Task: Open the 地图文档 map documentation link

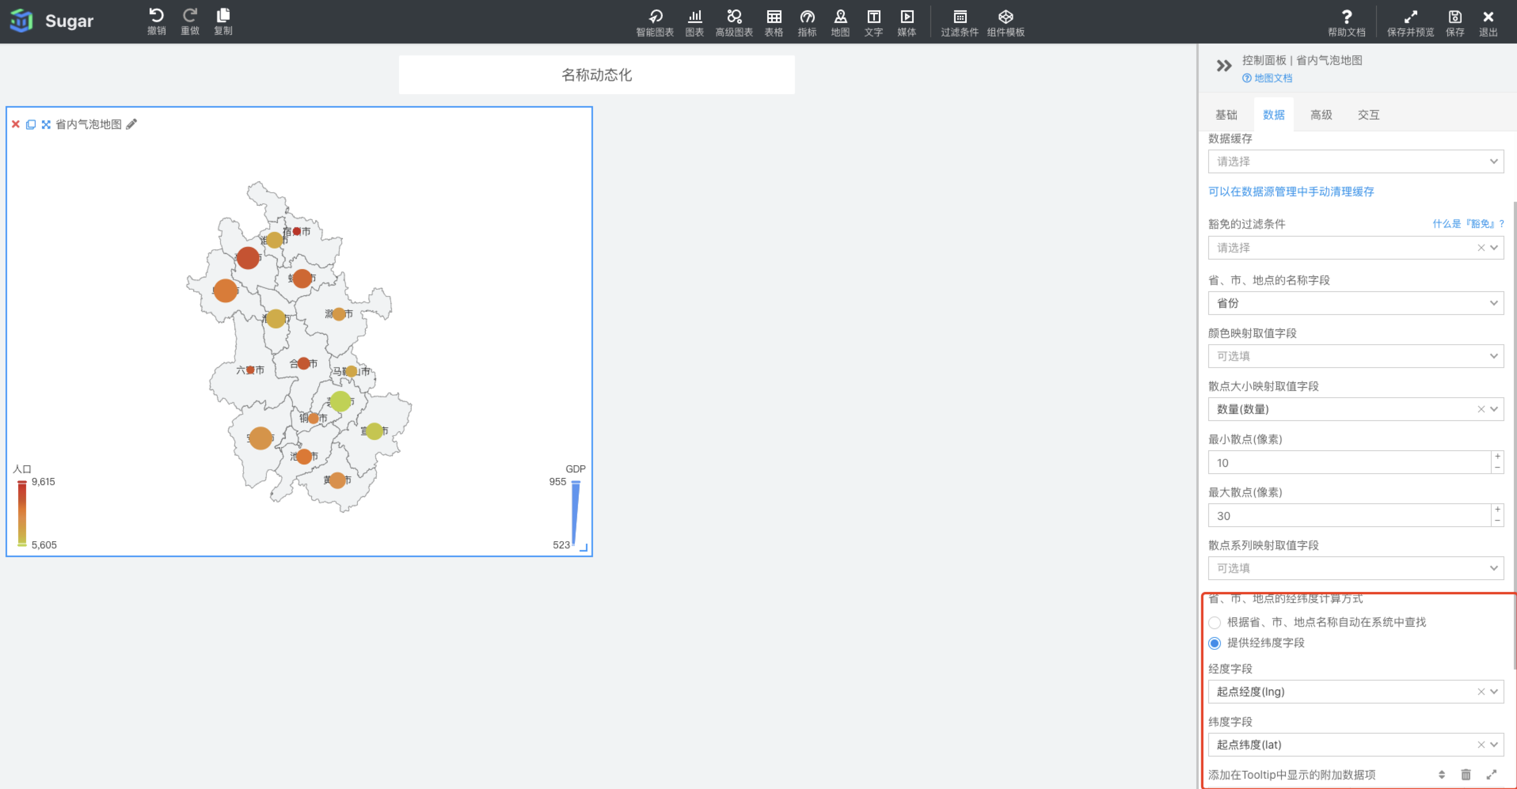Action: (x=1267, y=78)
